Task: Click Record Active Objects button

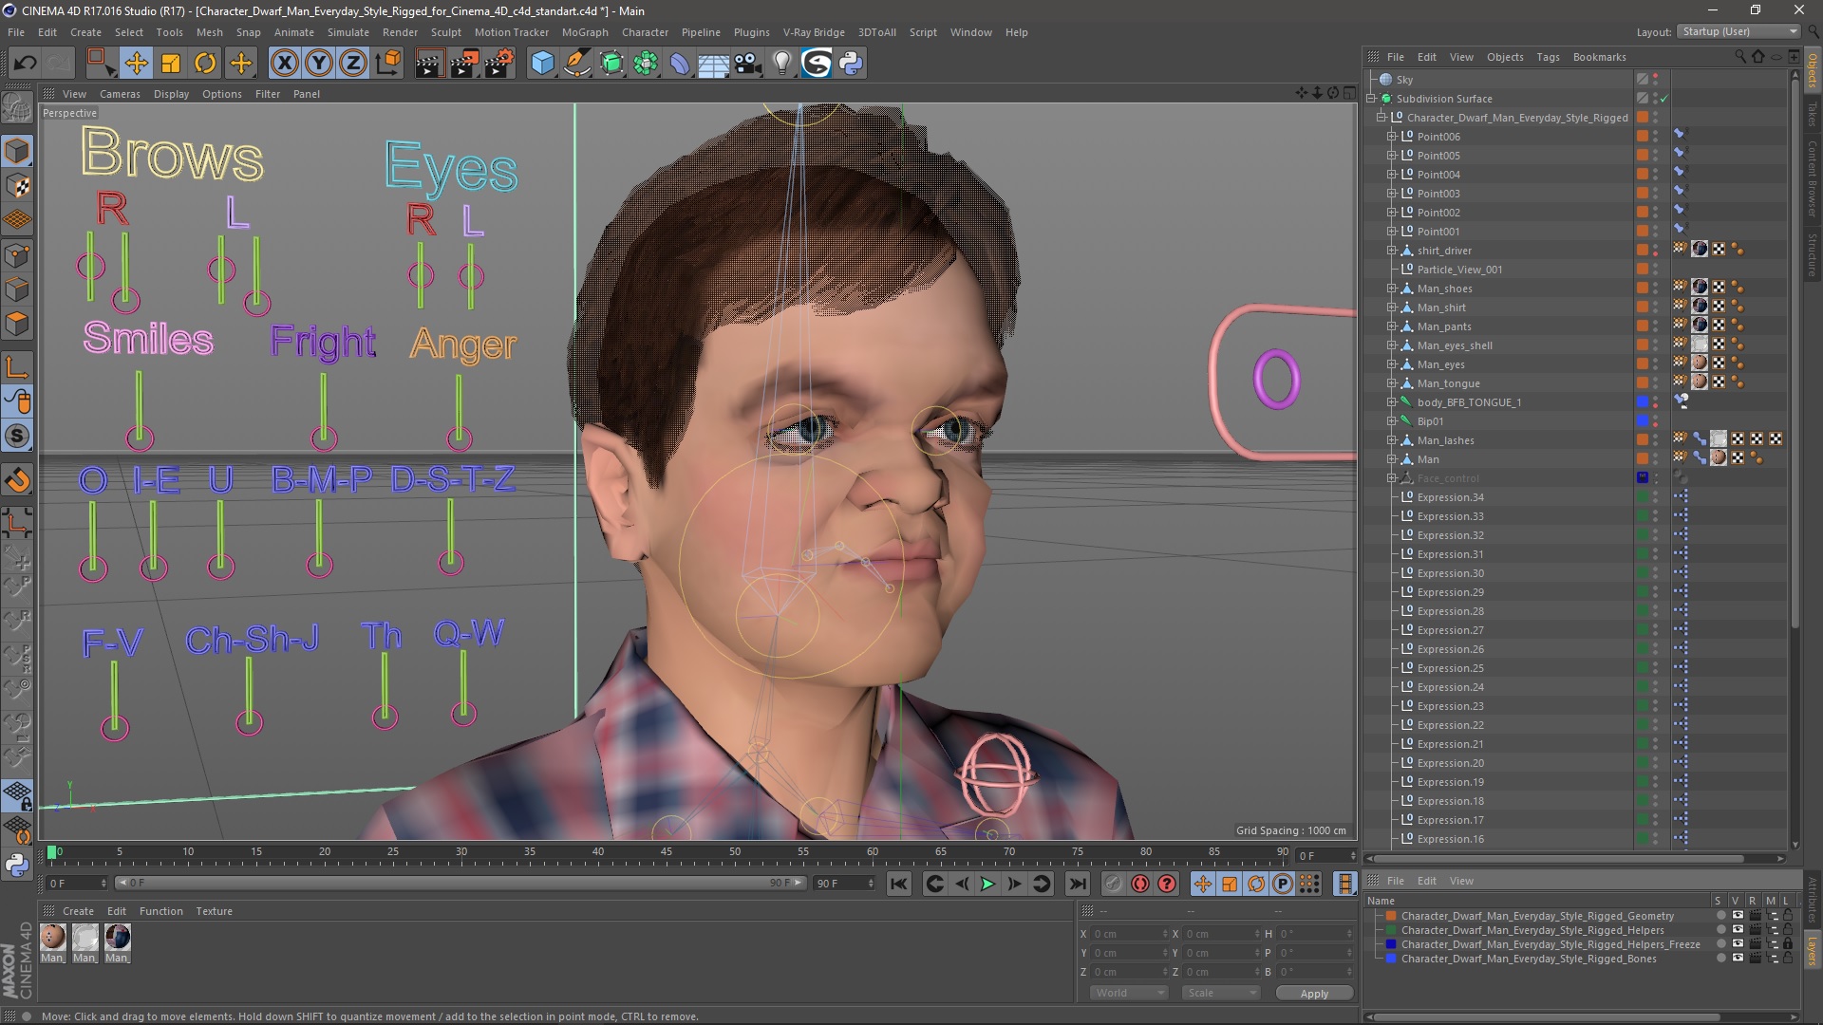Action: [1113, 884]
